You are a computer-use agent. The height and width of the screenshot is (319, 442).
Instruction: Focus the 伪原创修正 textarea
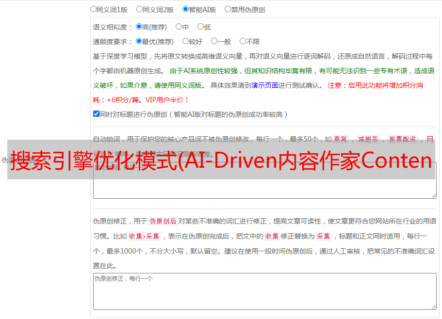tap(265, 291)
